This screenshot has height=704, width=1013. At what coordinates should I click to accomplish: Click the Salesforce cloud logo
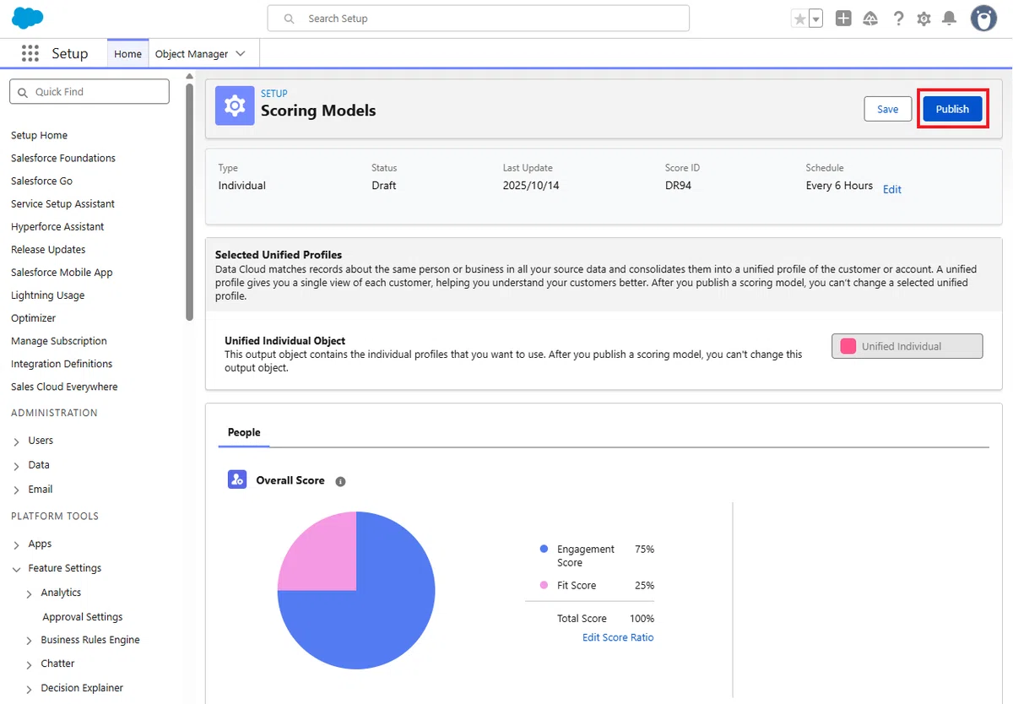[28, 18]
